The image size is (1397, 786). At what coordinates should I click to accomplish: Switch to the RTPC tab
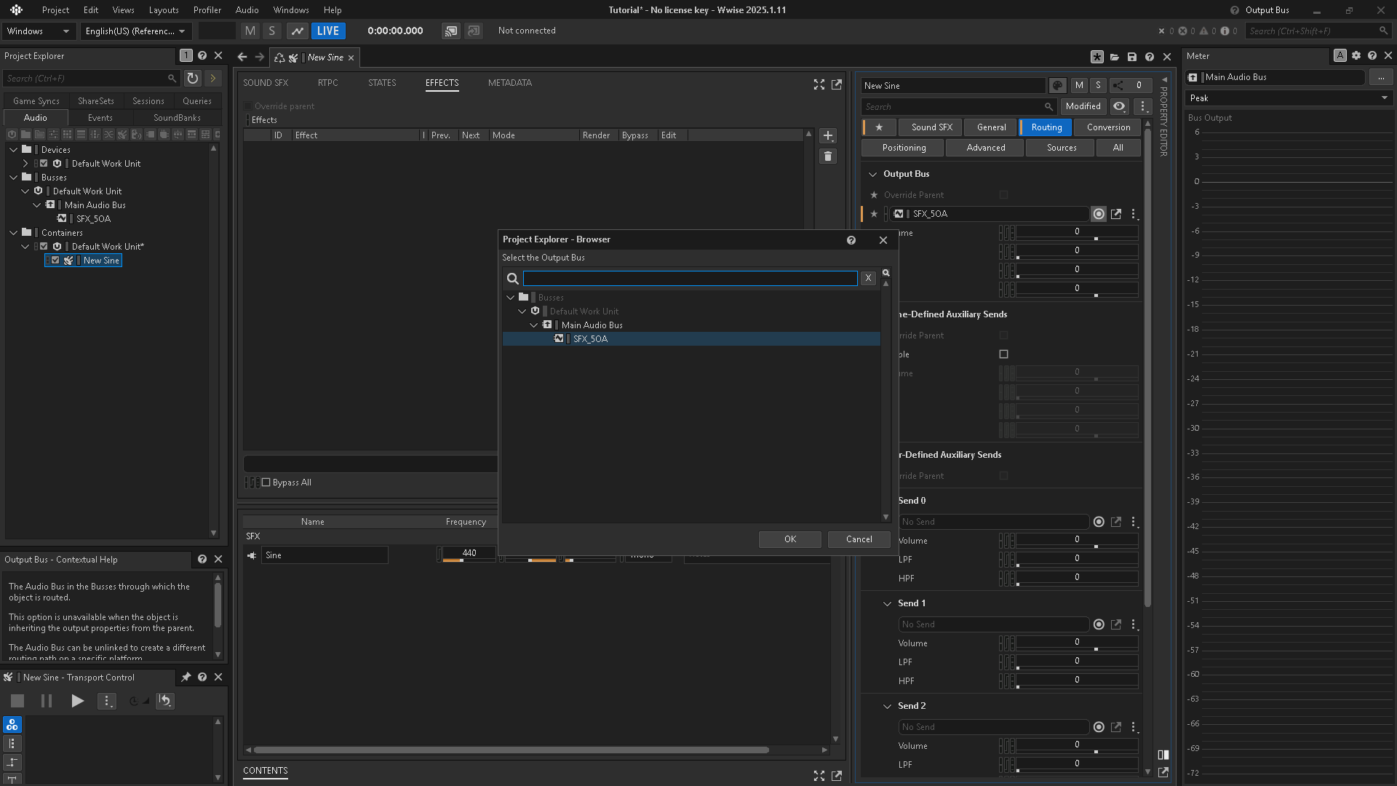pyautogui.click(x=328, y=83)
